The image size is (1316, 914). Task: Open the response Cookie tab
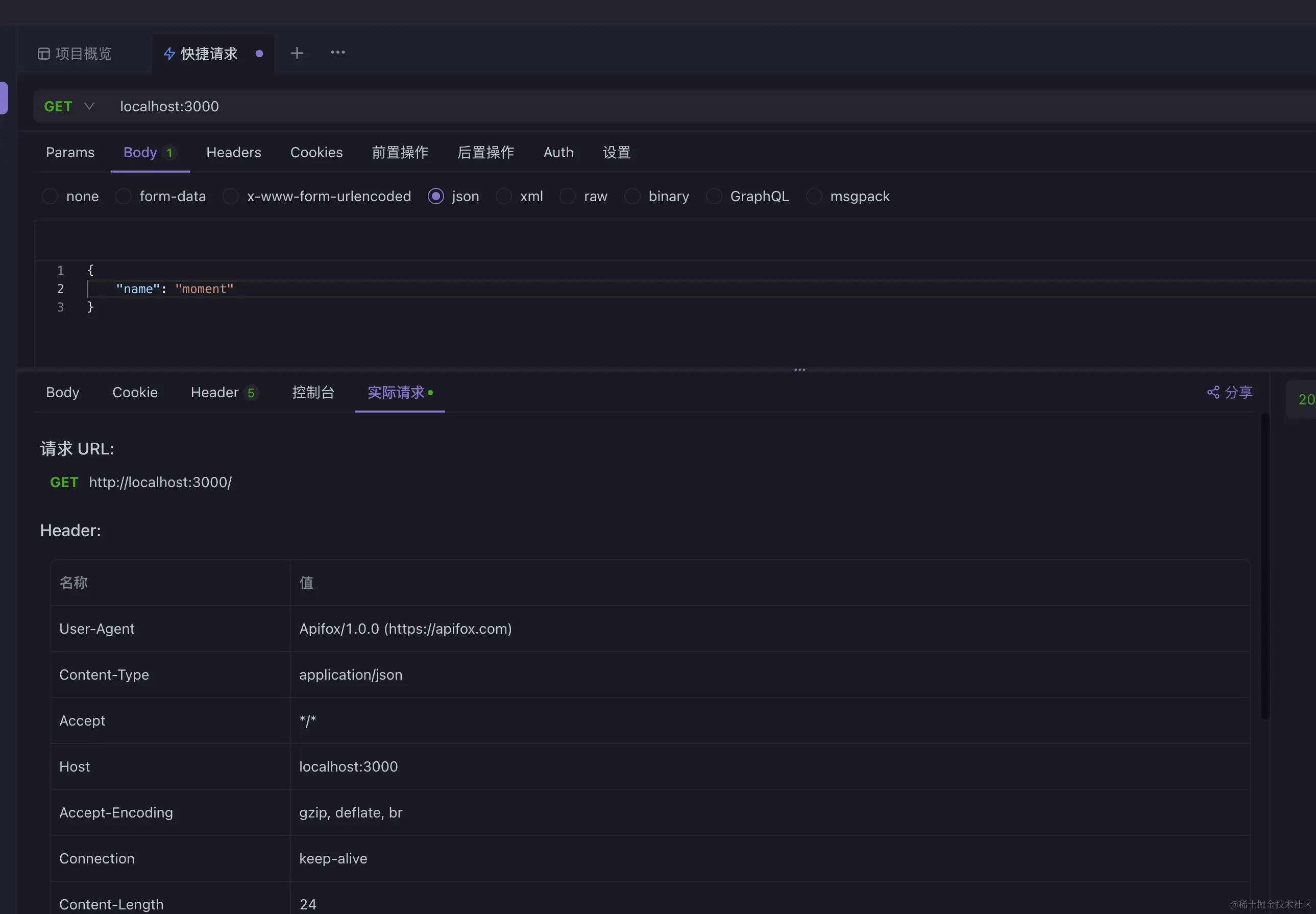pyautogui.click(x=135, y=392)
